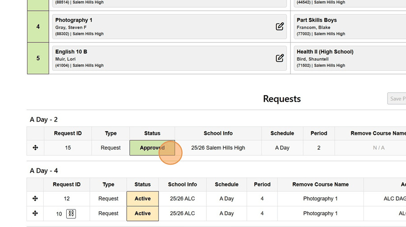Image resolution: width=406 pixels, height=227 pixels.
Task: Select the period 4 row cell
Action: tap(38, 27)
